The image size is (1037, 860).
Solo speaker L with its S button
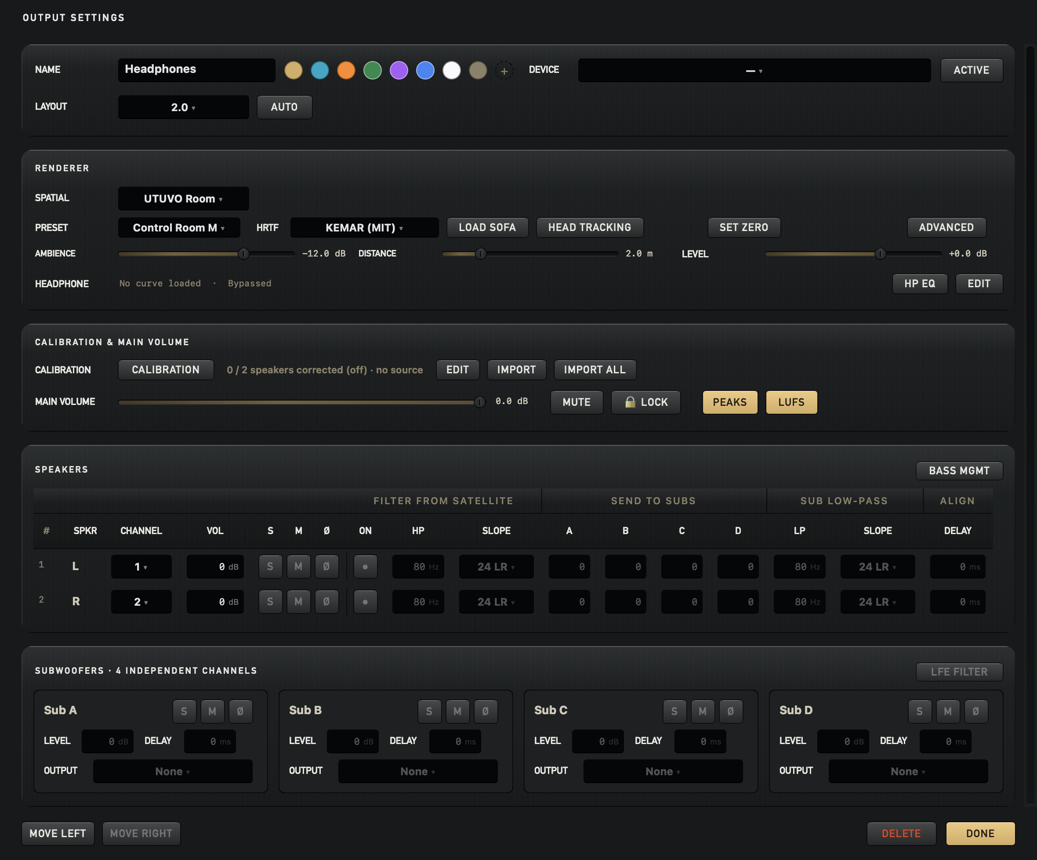[x=270, y=566]
